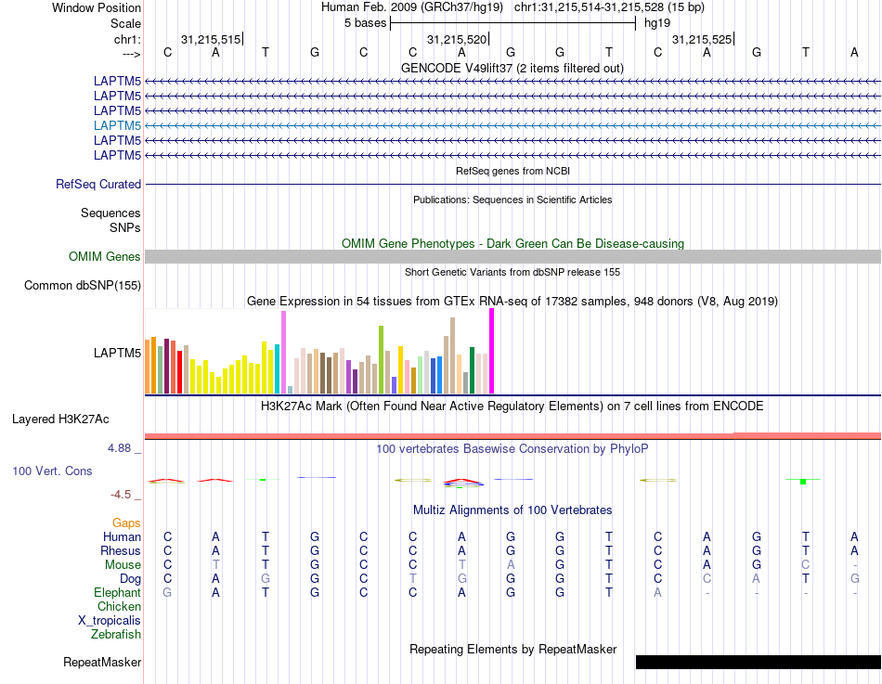Screen dimensions: 882x684
Task: Click the LAPTM5 label beside GTEx bar chart
Action: coord(117,353)
